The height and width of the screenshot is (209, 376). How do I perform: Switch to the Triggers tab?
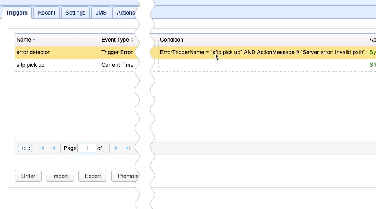tap(17, 13)
